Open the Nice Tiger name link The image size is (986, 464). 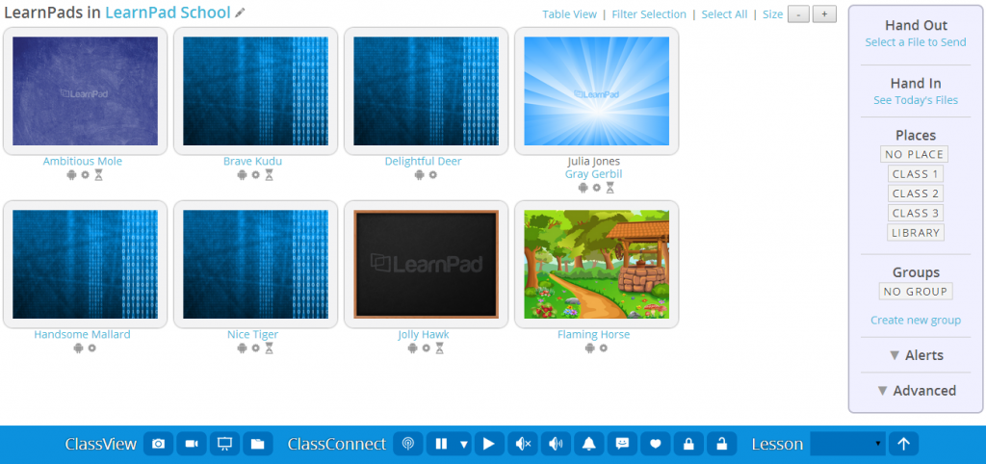pyautogui.click(x=253, y=334)
